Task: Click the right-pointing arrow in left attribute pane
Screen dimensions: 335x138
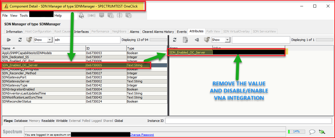Action: tap(9, 39)
